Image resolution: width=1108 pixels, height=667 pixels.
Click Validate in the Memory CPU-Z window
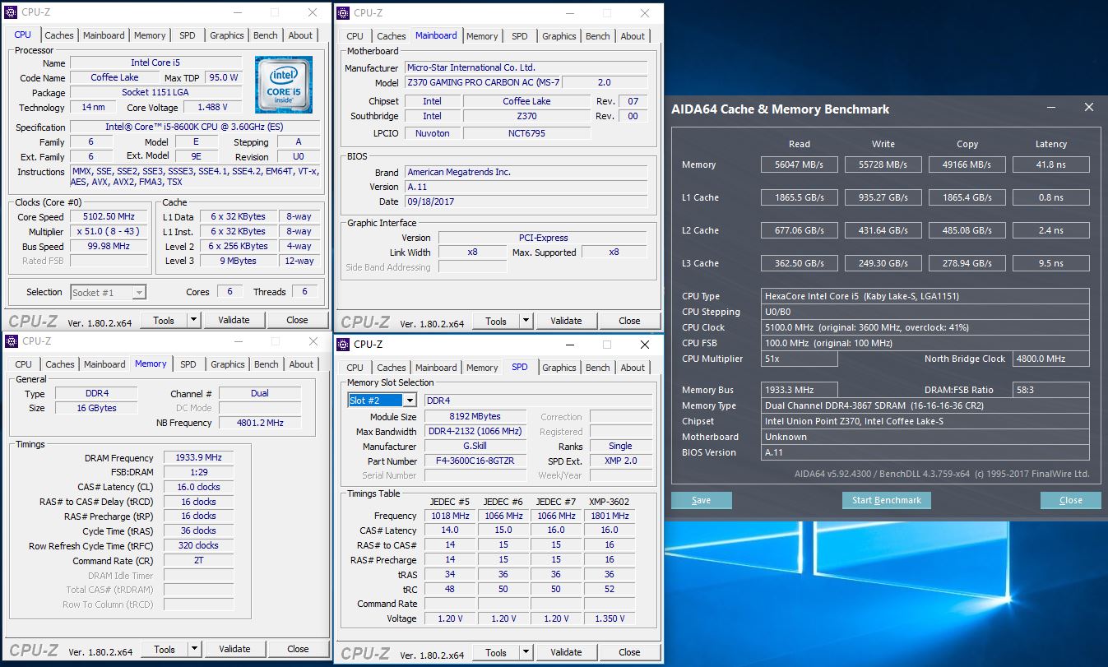click(234, 649)
